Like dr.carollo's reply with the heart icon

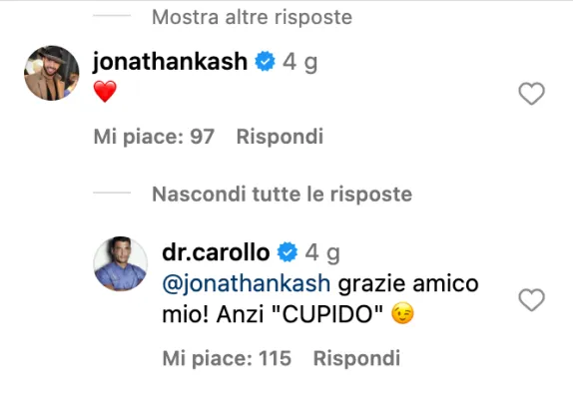pyautogui.click(x=531, y=299)
